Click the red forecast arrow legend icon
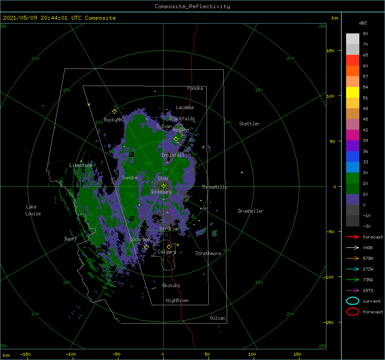This screenshot has width=385, height=360. 352,237
